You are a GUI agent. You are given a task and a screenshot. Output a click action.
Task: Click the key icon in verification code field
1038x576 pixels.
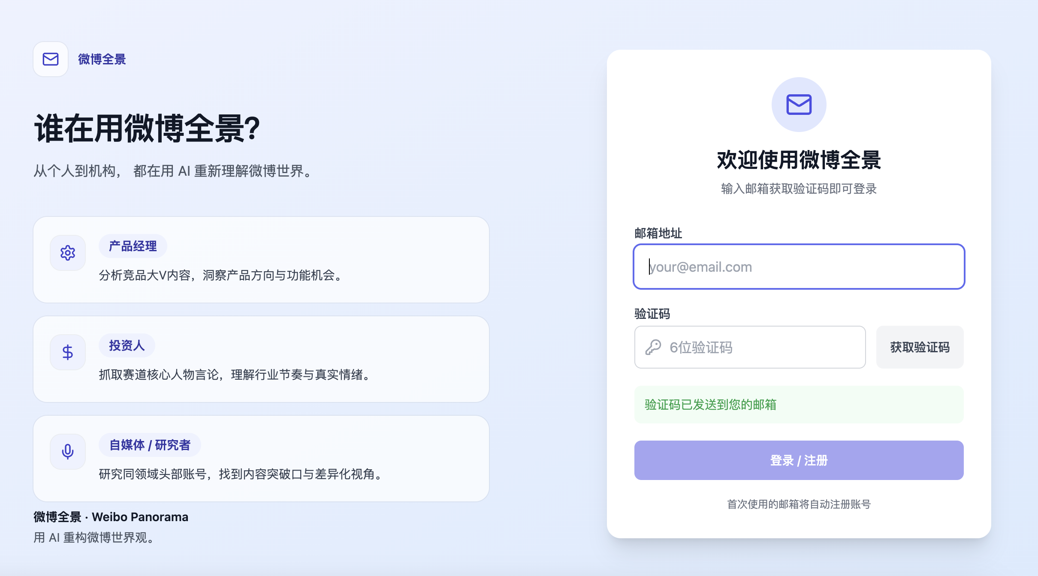(653, 347)
